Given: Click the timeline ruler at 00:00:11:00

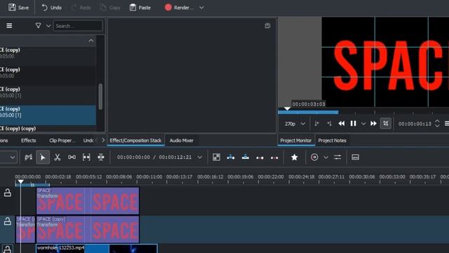Looking at the screenshot, I should (149, 177).
